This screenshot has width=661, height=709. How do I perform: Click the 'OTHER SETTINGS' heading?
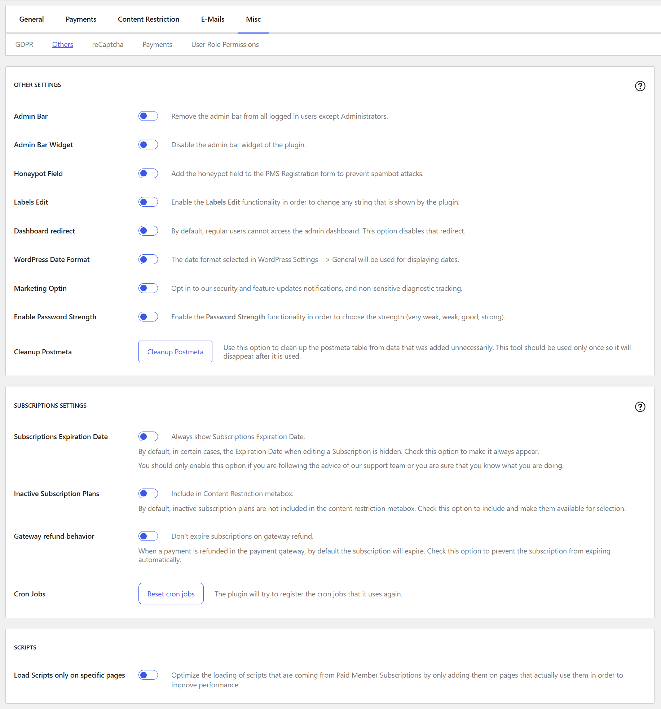(x=38, y=85)
